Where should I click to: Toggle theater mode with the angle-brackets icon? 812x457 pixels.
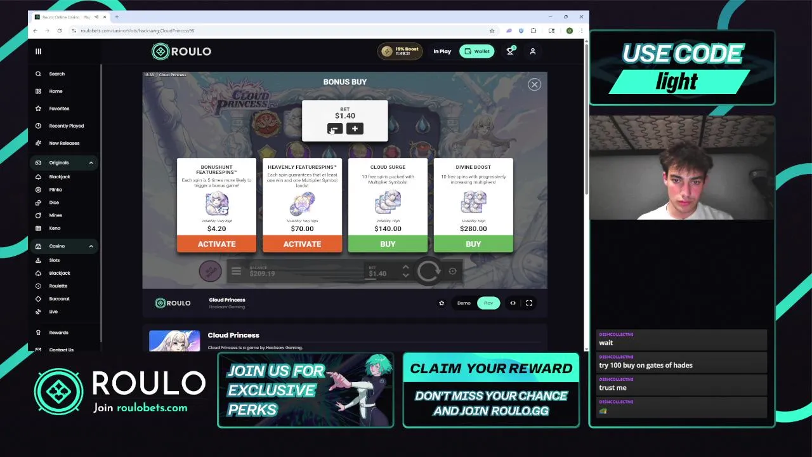513,303
